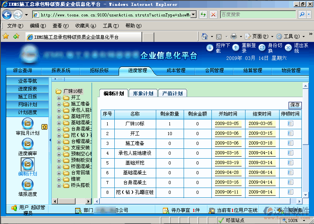The height and width of the screenshot is (224, 314).
Task: Expand the 锥坡 tree node
Action: tap(59, 179)
